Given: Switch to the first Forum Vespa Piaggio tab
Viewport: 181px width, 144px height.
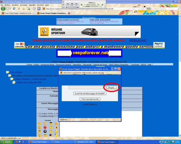Looking at the screenshot, I should (x=18, y=13).
